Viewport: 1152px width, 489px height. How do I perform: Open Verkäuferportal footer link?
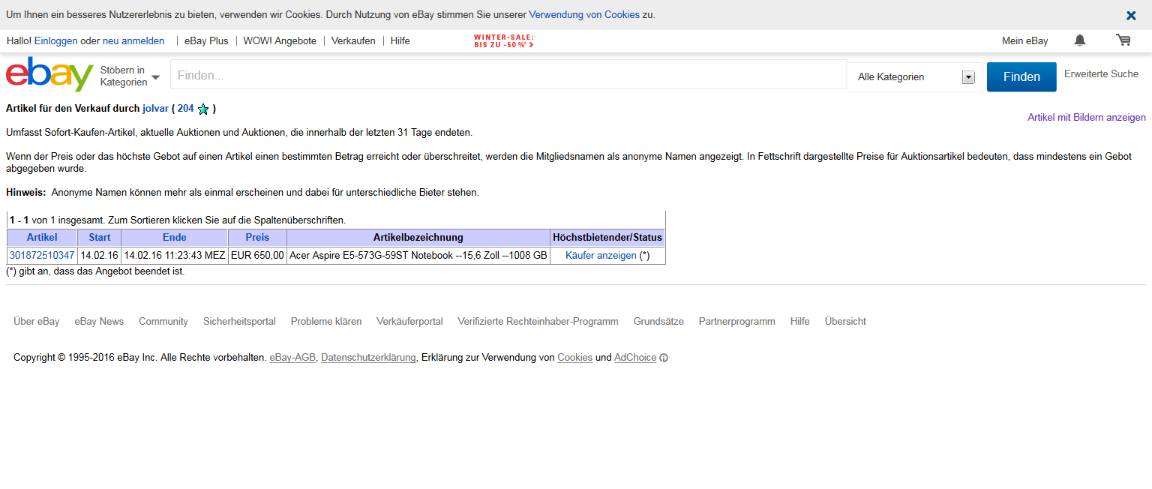[x=409, y=322]
